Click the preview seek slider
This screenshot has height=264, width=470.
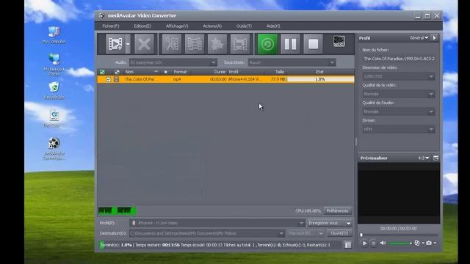click(x=399, y=235)
